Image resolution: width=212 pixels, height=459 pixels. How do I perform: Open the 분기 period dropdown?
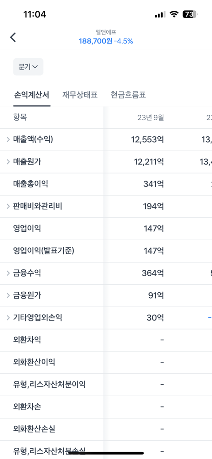tap(28, 67)
